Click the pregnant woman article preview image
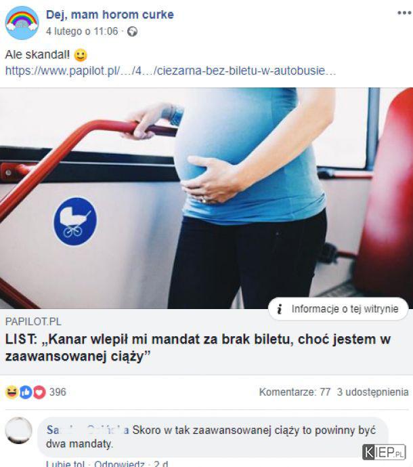 tap(206, 198)
